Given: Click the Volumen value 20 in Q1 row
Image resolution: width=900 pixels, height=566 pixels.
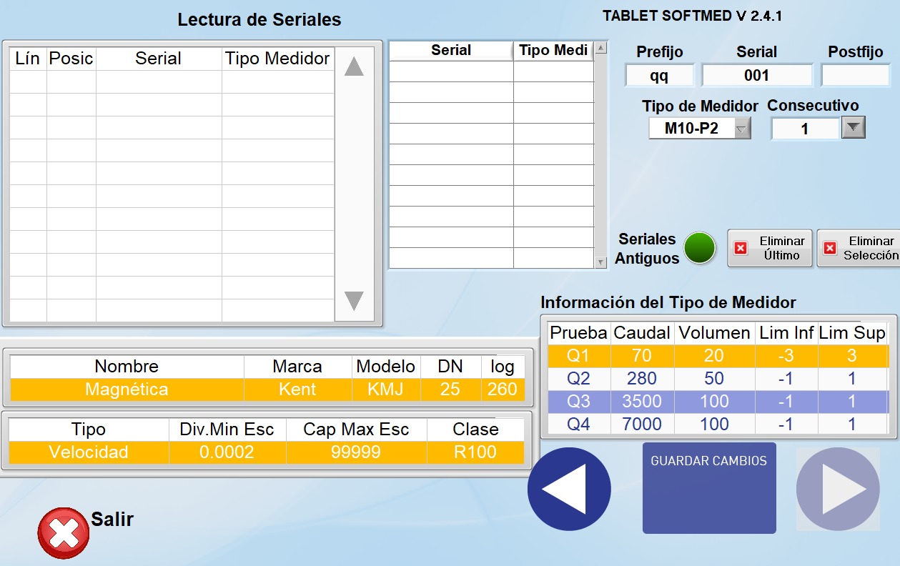Looking at the screenshot, I should (714, 356).
